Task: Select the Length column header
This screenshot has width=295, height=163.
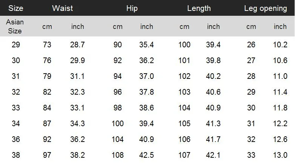Action: 199,8
